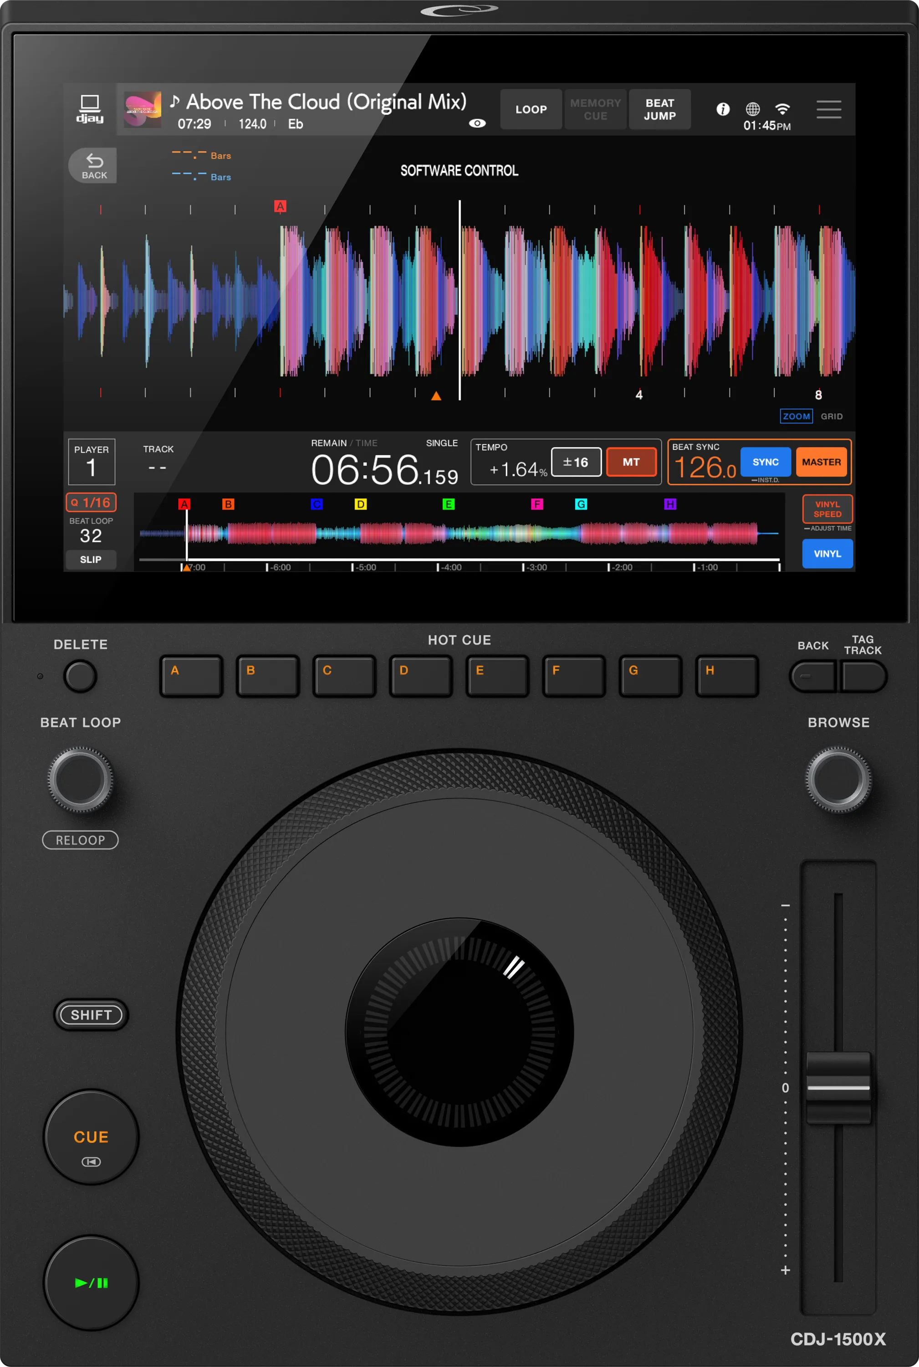The height and width of the screenshot is (1367, 919).
Task: Open the track album artwork thumbnail
Action: [x=143, y=109]
